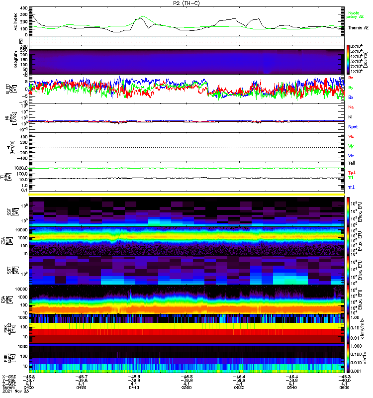
Task: Select the red "Ne" density legend label
Action: [x=351, y=107]
